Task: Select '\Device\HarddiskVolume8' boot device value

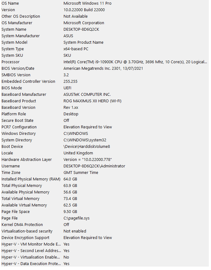Action: click(87, 147)
